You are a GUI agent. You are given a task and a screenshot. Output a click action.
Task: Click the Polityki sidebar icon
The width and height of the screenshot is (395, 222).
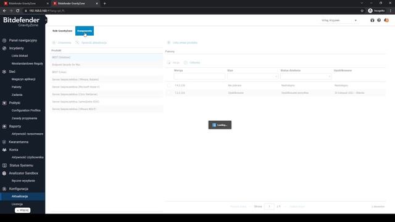click(x=4, y=103)
